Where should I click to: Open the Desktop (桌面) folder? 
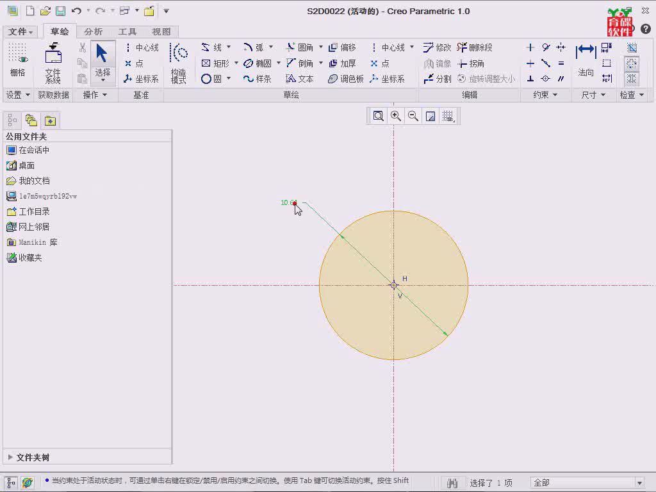click(x=21, y=166)
